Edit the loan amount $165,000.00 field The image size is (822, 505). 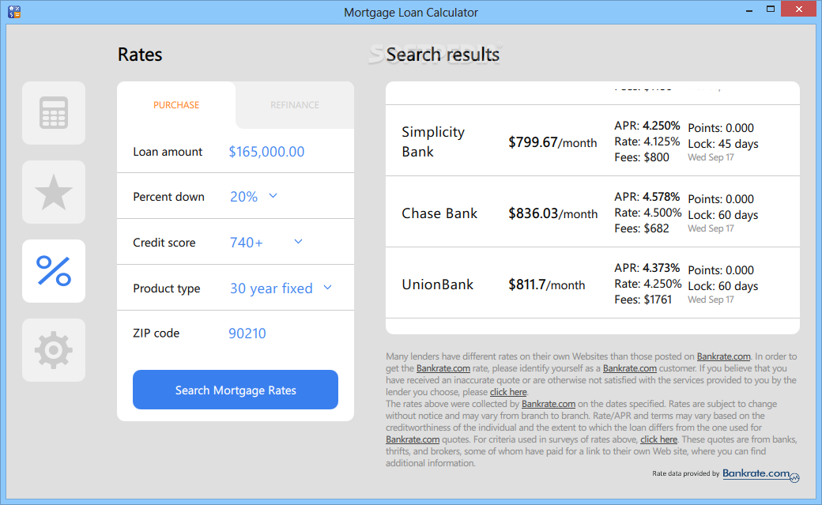tap(266, 152)
